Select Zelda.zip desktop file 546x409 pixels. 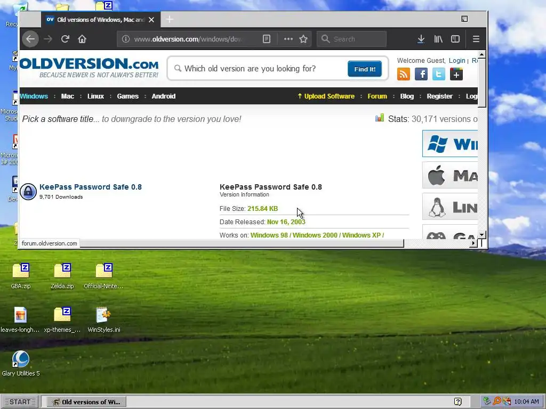click(62, 276)
